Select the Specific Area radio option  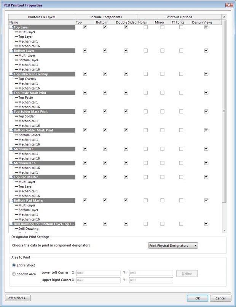coord(14,274)
